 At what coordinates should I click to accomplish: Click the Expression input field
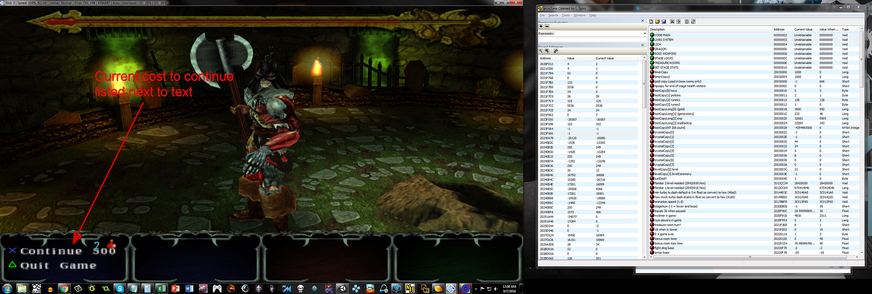click(598, 34)
